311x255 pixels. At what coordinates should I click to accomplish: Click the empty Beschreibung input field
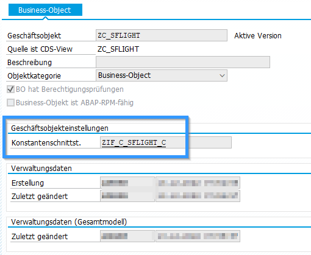coord(183,62)
